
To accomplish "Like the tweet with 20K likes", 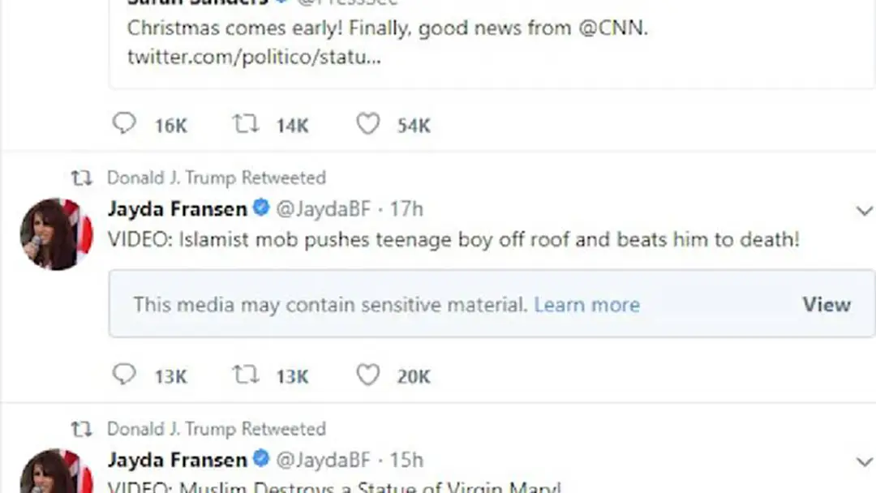I will click(368, 375).
